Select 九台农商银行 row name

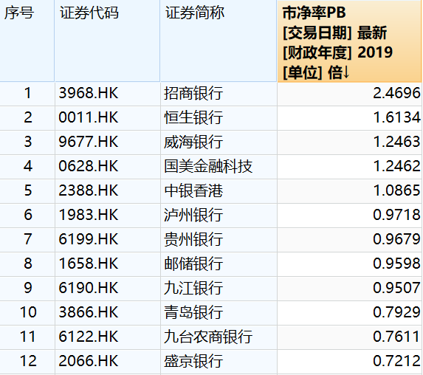208,337
